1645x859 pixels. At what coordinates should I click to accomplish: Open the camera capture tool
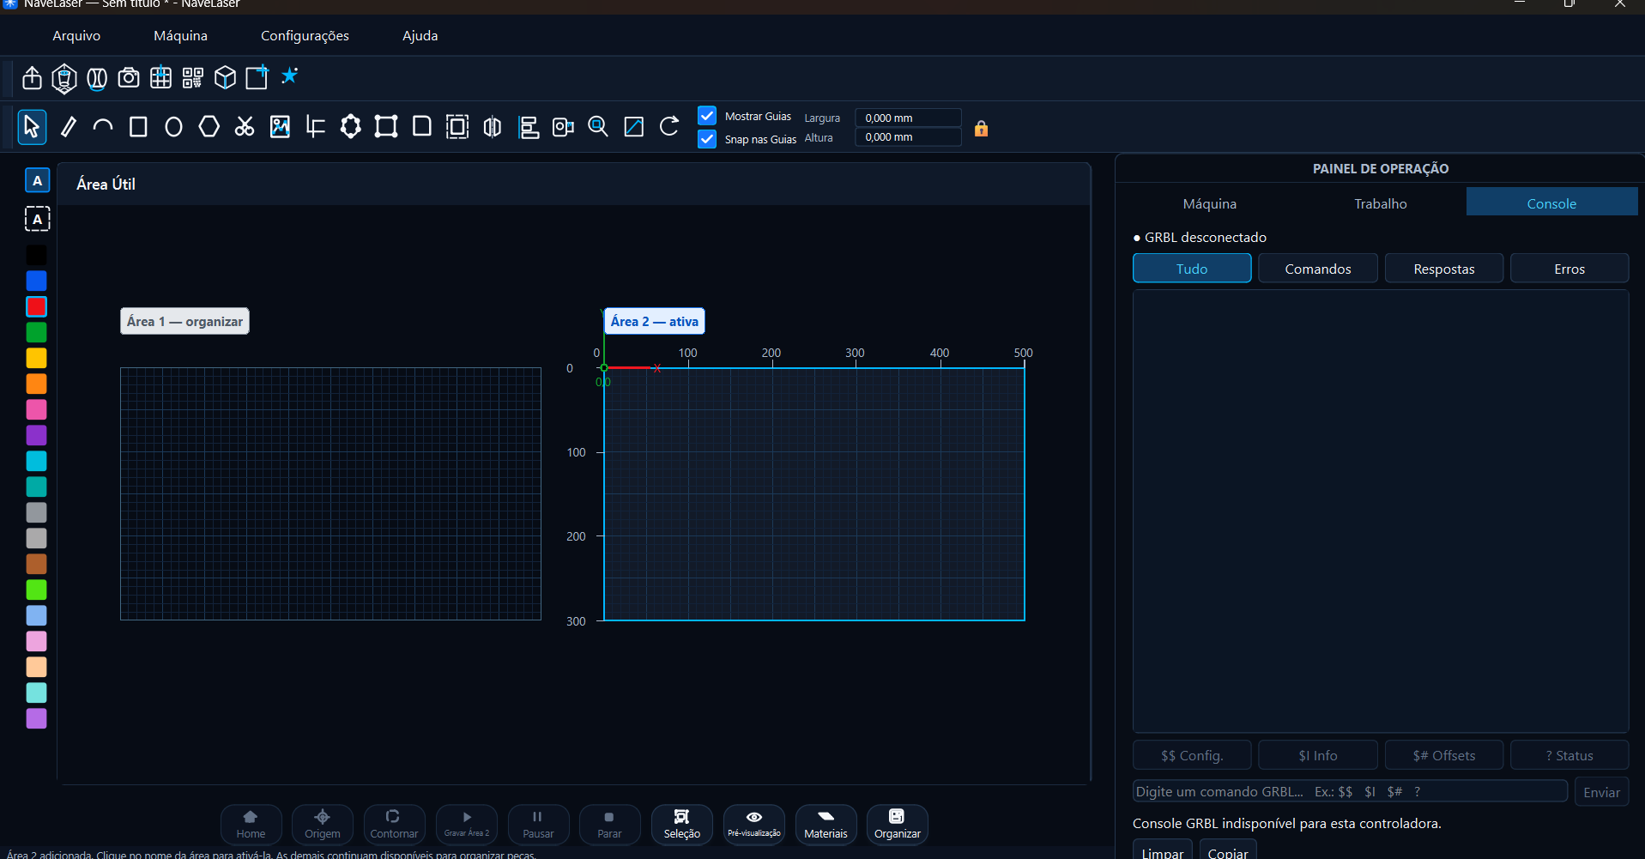(129, 78)
